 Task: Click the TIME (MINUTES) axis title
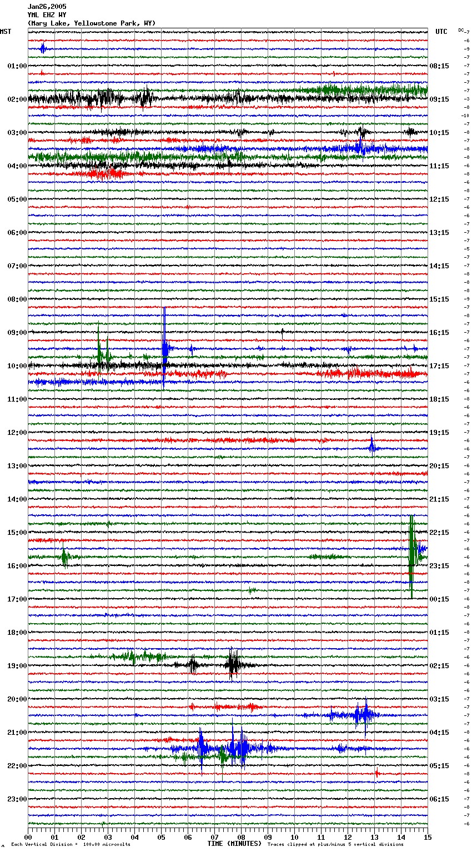234,844
